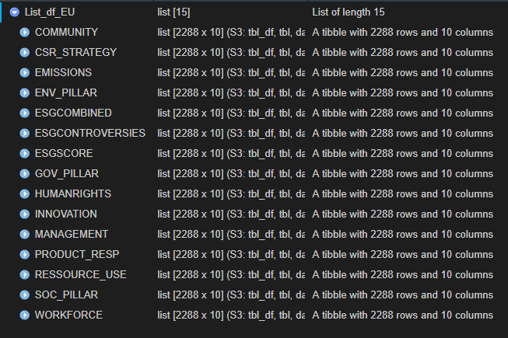Expand the PRODUCT_RESP tibble
The width and height of the screenshot is (508, 338).
pyautogui.click(x=25, y=255)
